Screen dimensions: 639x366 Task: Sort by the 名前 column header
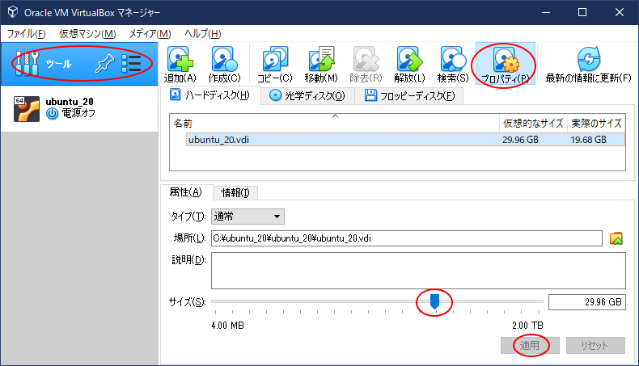(x=334, y=124)
